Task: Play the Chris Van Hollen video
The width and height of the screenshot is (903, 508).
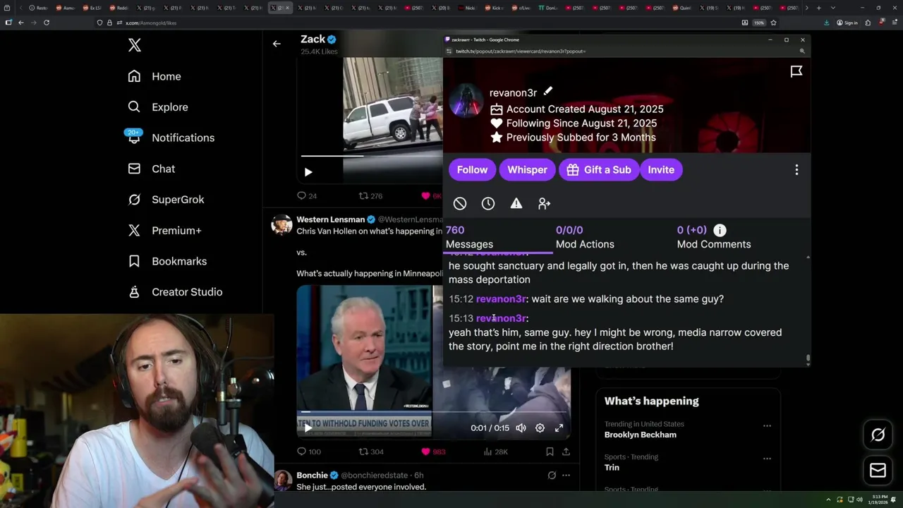Action: point(308,428)
